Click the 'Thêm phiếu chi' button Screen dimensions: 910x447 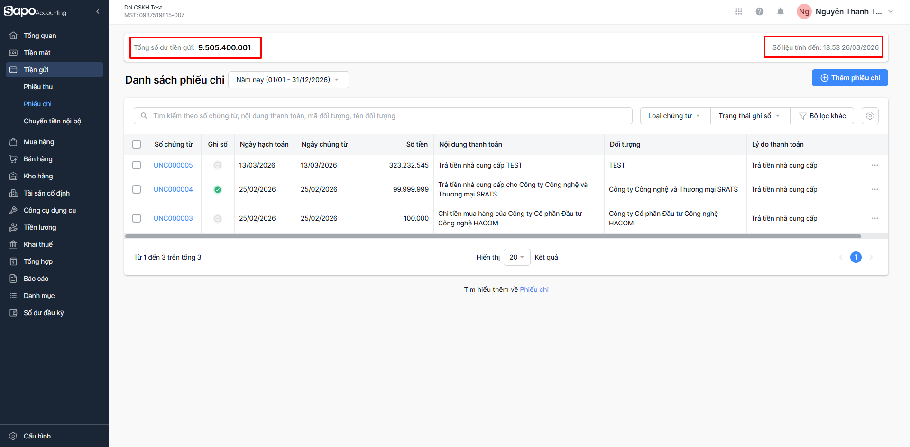click(849, 78)
